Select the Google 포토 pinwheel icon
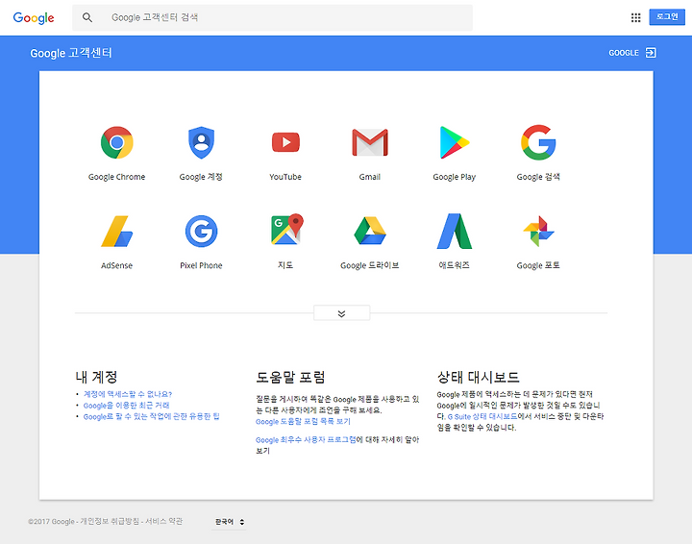Viewport: 692px width, 544px height. click(x=538, y=232)
